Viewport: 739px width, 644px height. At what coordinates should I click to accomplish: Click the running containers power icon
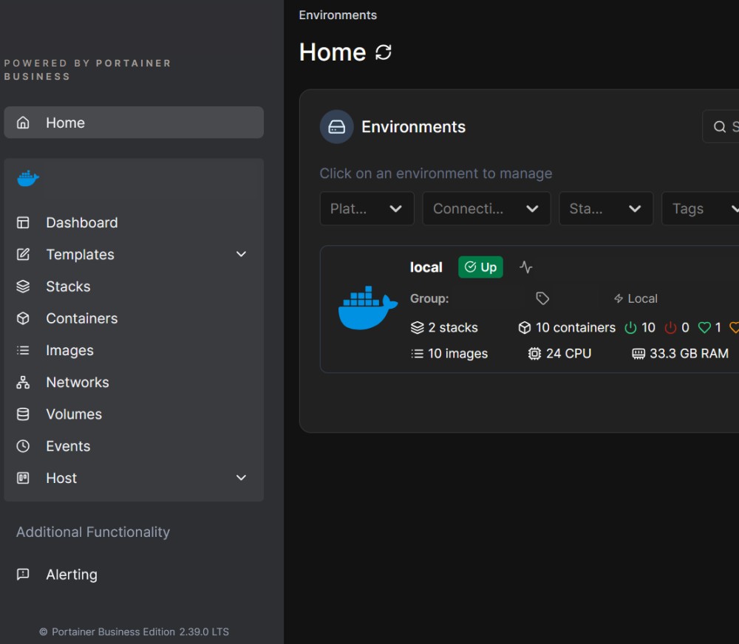coord(630,327)
